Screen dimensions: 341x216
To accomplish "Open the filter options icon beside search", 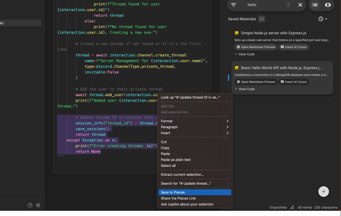I will tap(234, 5).
